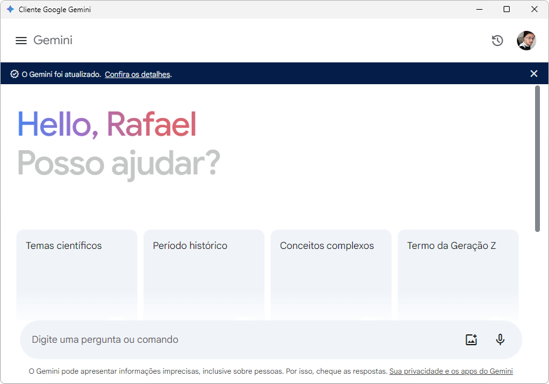The width and height of the screenshot is (549, 384).
Task: Click the vertical scrollbar thumb
Action: [x=537, y=159]
